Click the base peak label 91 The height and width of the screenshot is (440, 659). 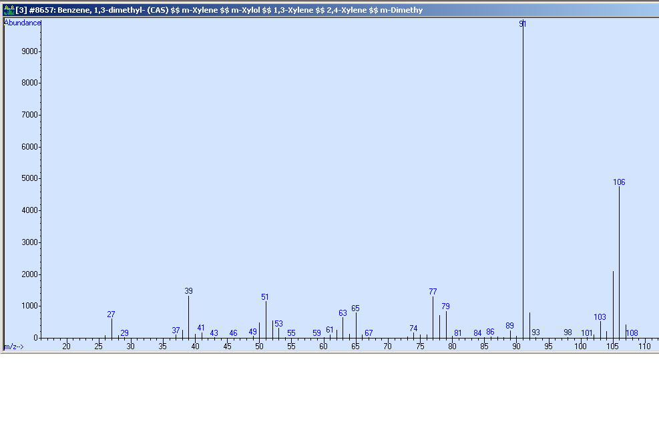(523, 24)
